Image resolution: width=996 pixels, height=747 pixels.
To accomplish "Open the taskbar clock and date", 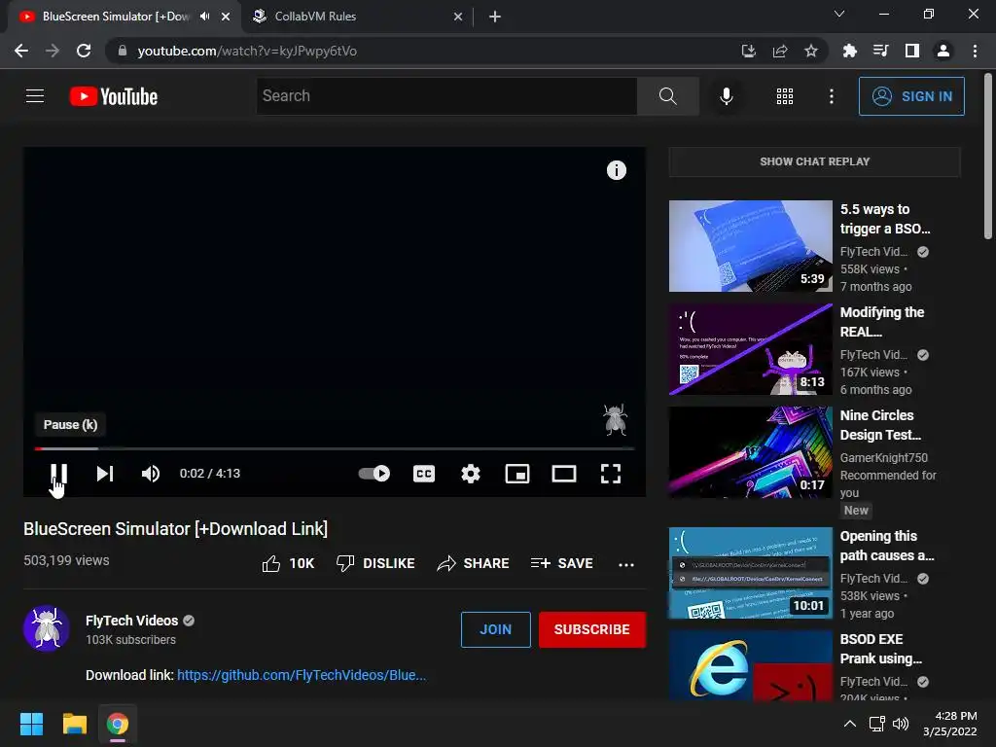I will pyautogui.click(x=950, y=724).
